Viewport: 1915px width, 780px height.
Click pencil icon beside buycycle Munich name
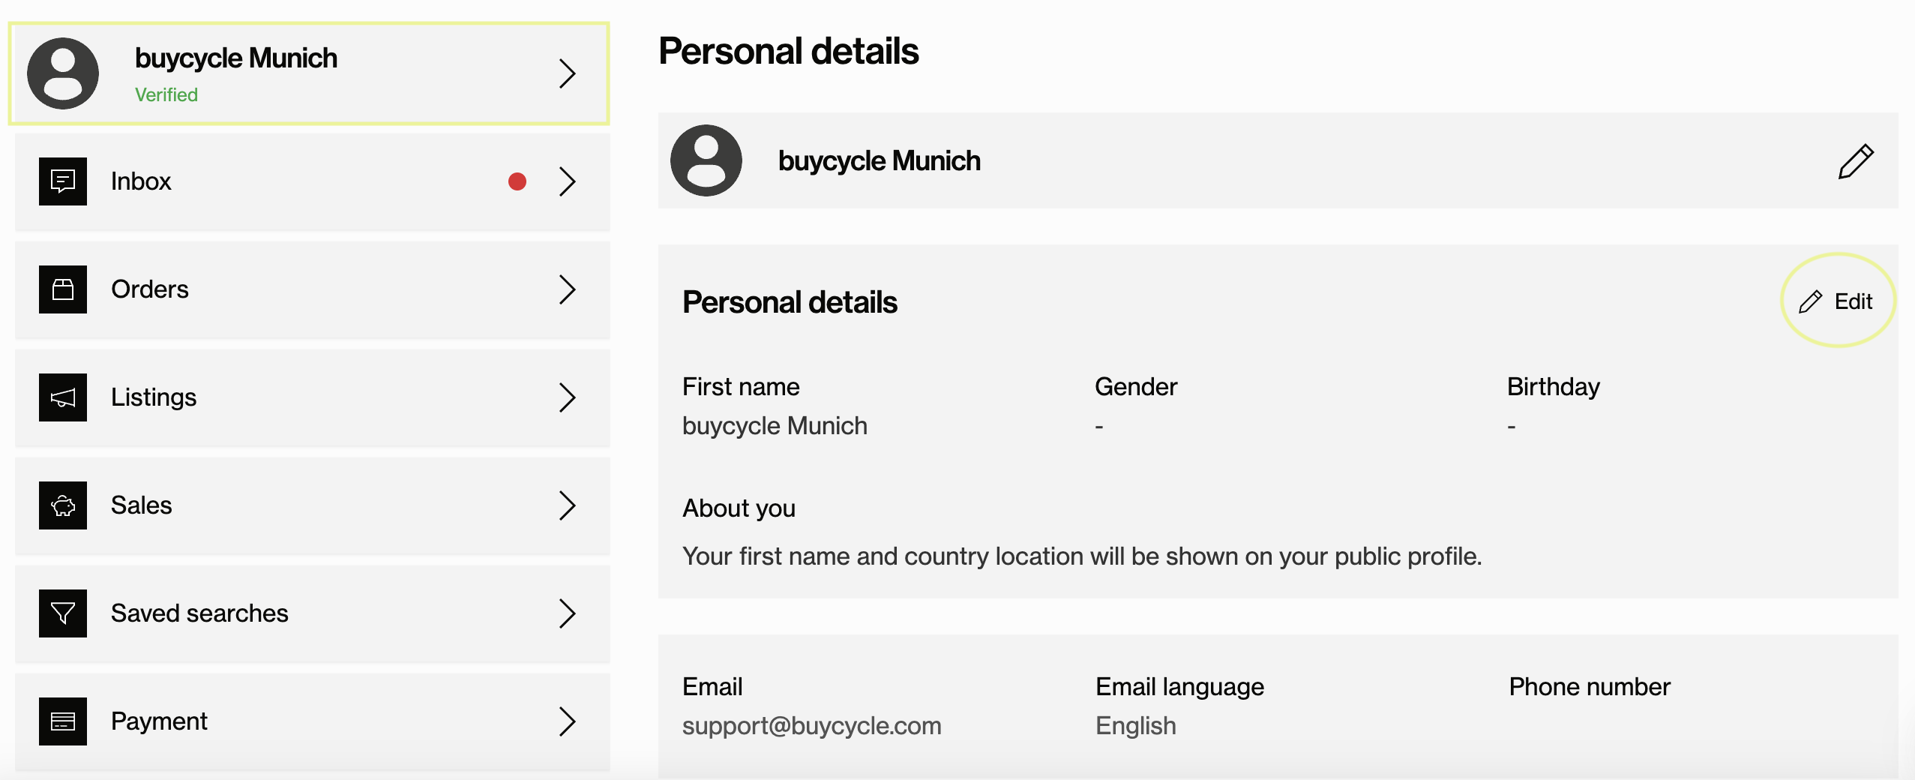pyautogui.click(x=1856, y=161)
